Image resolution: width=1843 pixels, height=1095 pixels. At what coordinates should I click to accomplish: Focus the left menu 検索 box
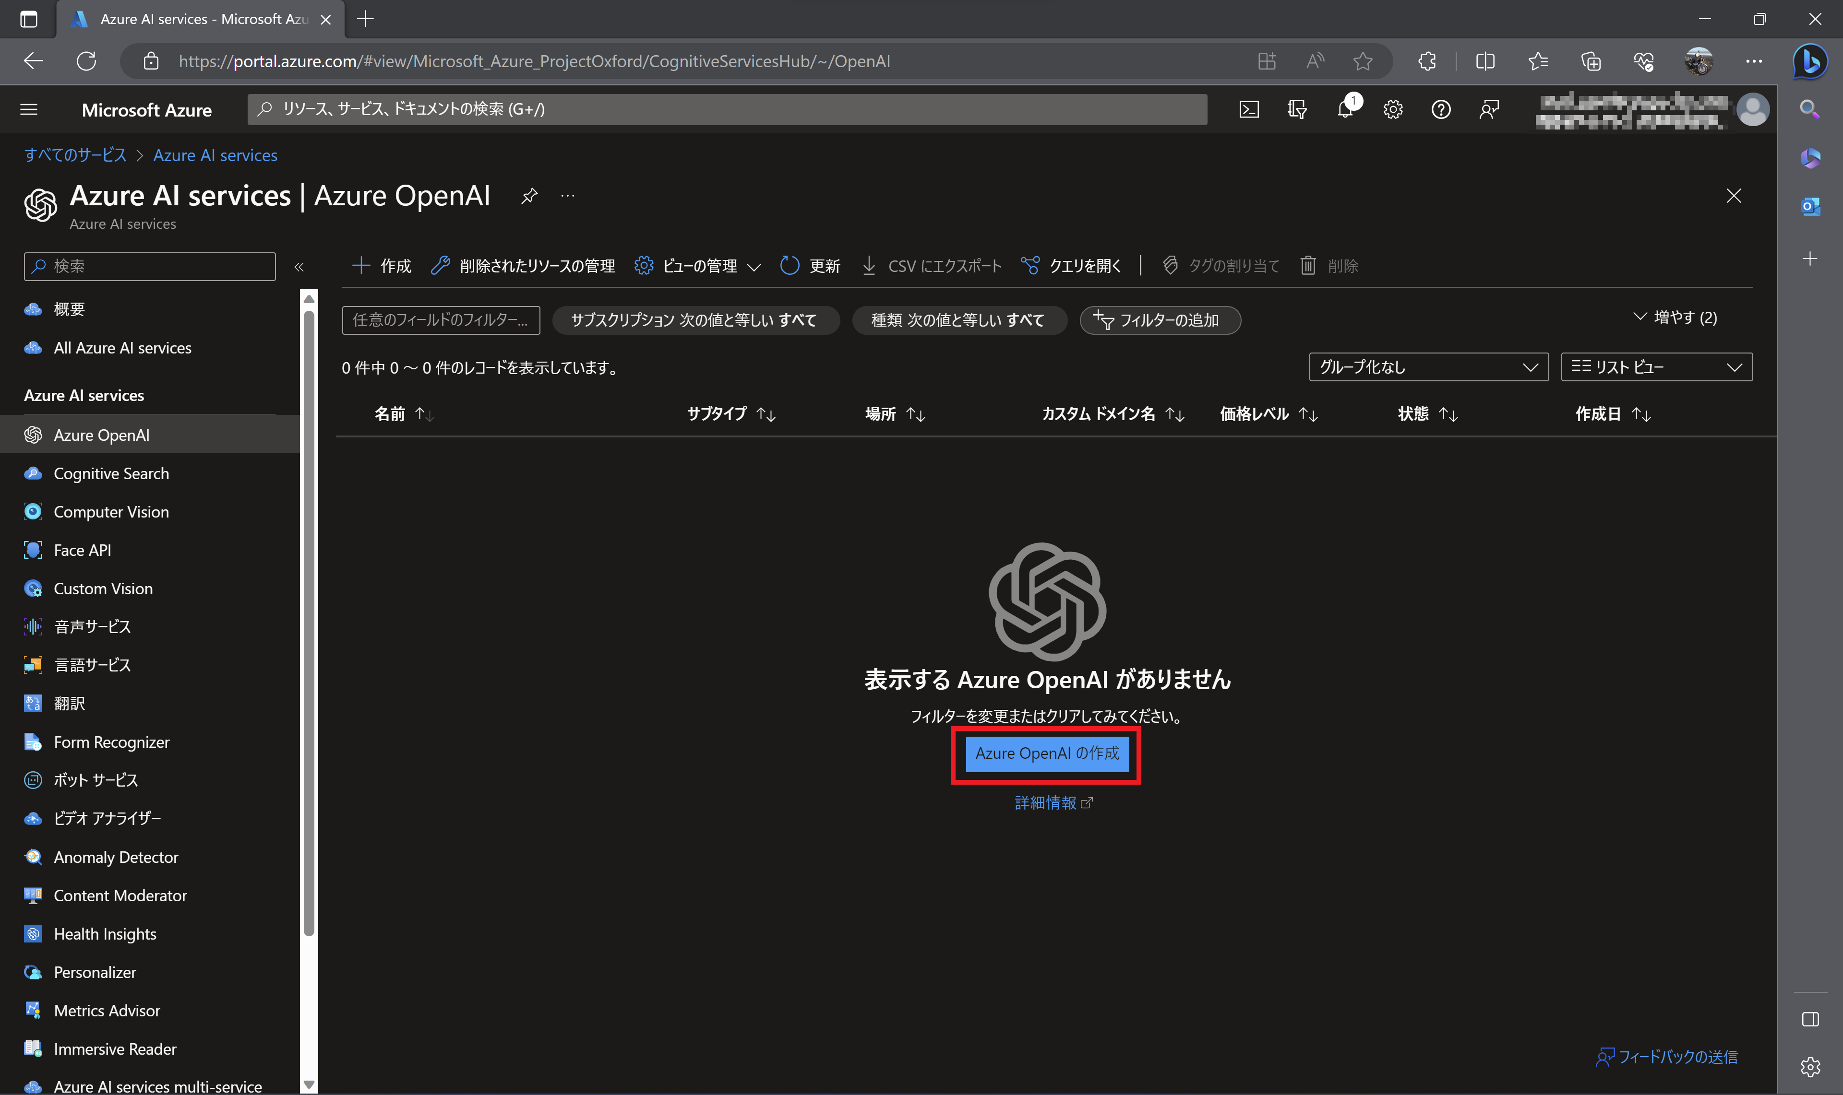(149, 266)
